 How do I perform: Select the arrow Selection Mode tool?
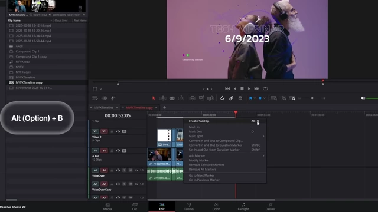(x=154, y=98)
